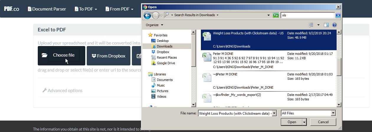Click the Change your view icon
Screen dimensions: 372x132
click(x=311, y=25)
